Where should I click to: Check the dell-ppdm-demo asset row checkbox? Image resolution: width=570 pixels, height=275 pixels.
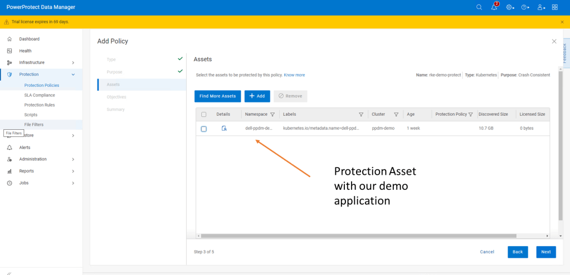(204, 129)
